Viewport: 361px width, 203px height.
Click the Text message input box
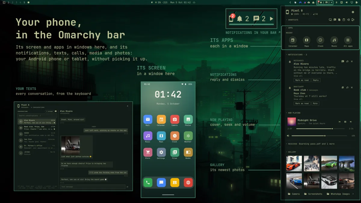click(92, 187)
